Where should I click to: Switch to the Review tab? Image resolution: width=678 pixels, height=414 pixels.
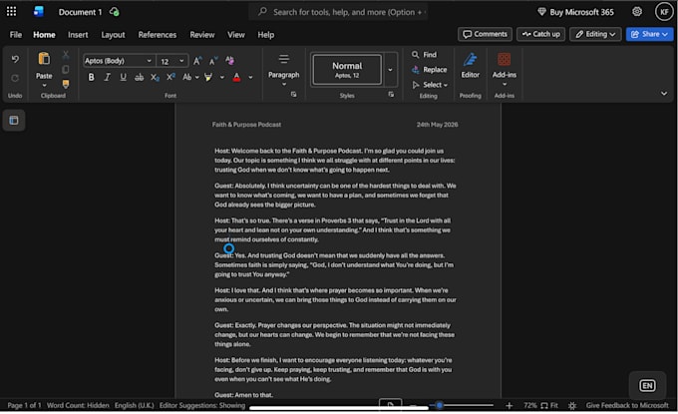point(202,35)
